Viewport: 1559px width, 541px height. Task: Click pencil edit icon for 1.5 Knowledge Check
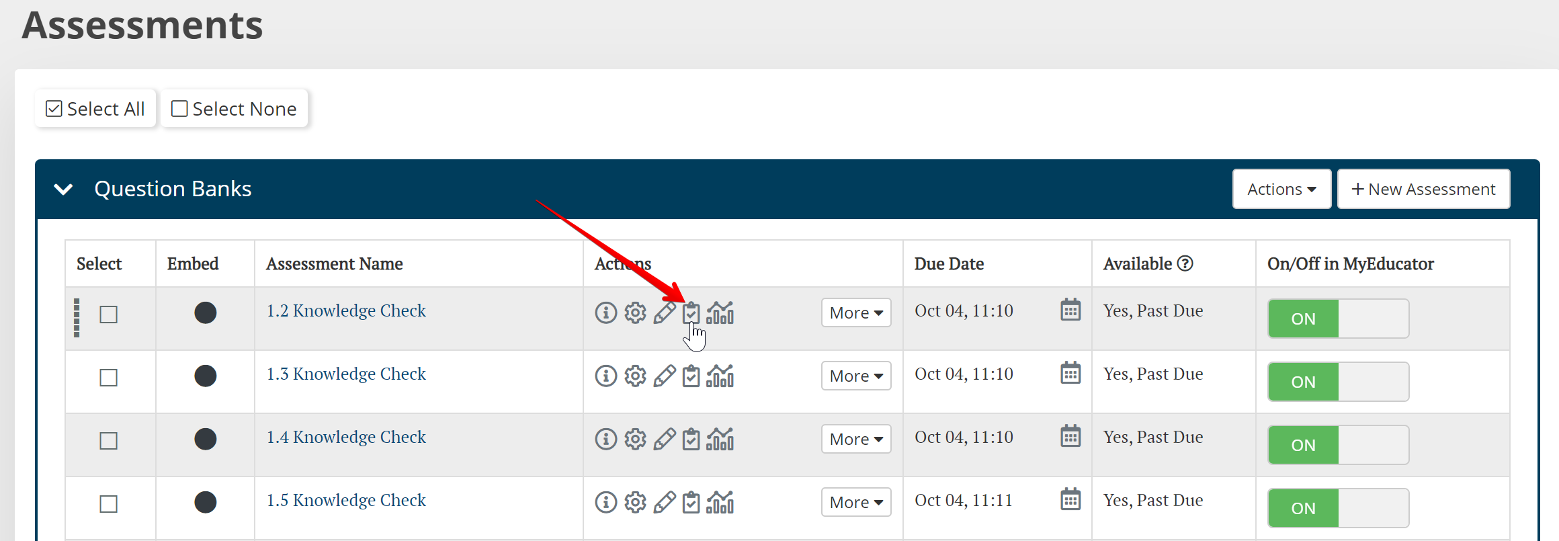point(665,502)
